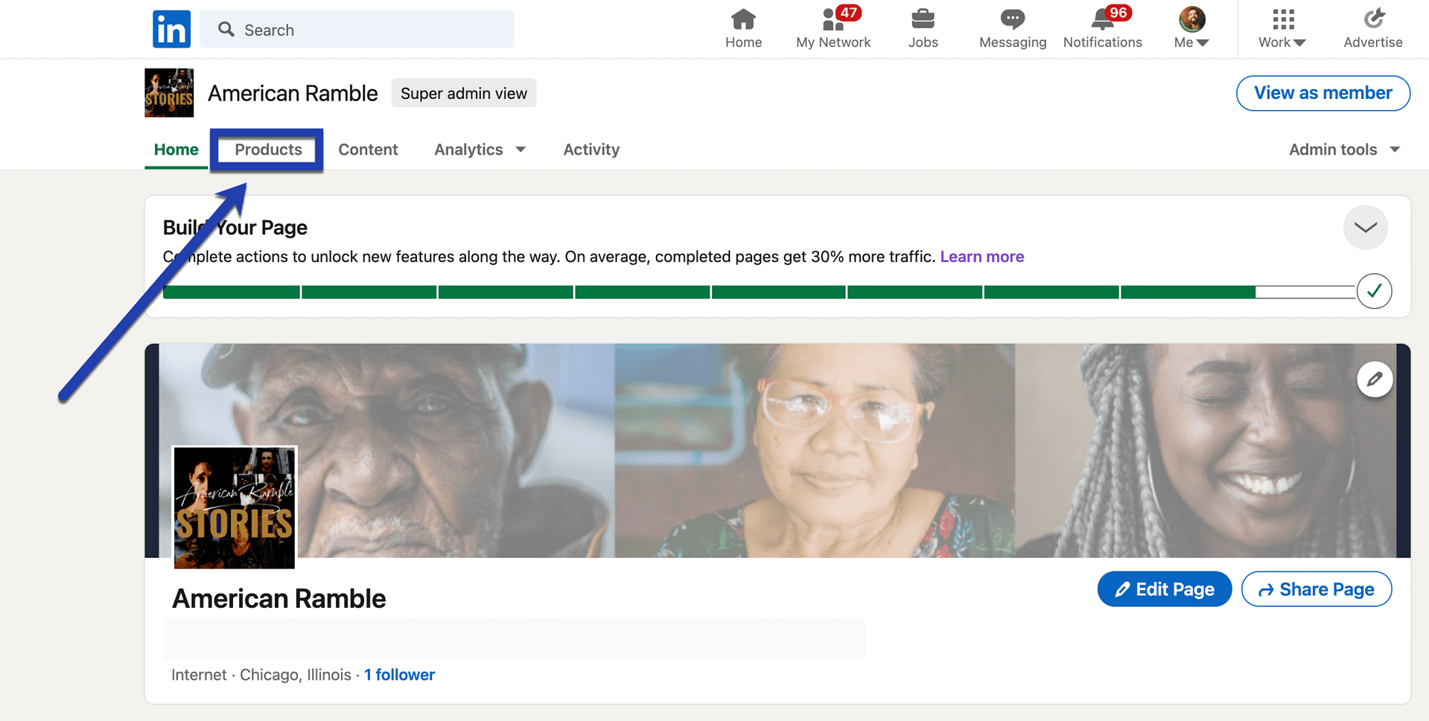Open the Content tab
The height and width of the screenshot is (721, 1429).
tap(368, 150)
